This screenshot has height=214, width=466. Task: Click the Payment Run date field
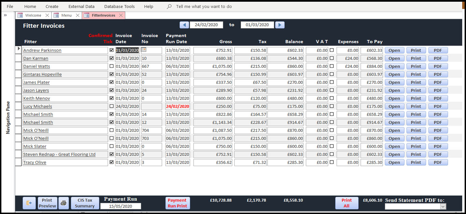pos(120,206)
